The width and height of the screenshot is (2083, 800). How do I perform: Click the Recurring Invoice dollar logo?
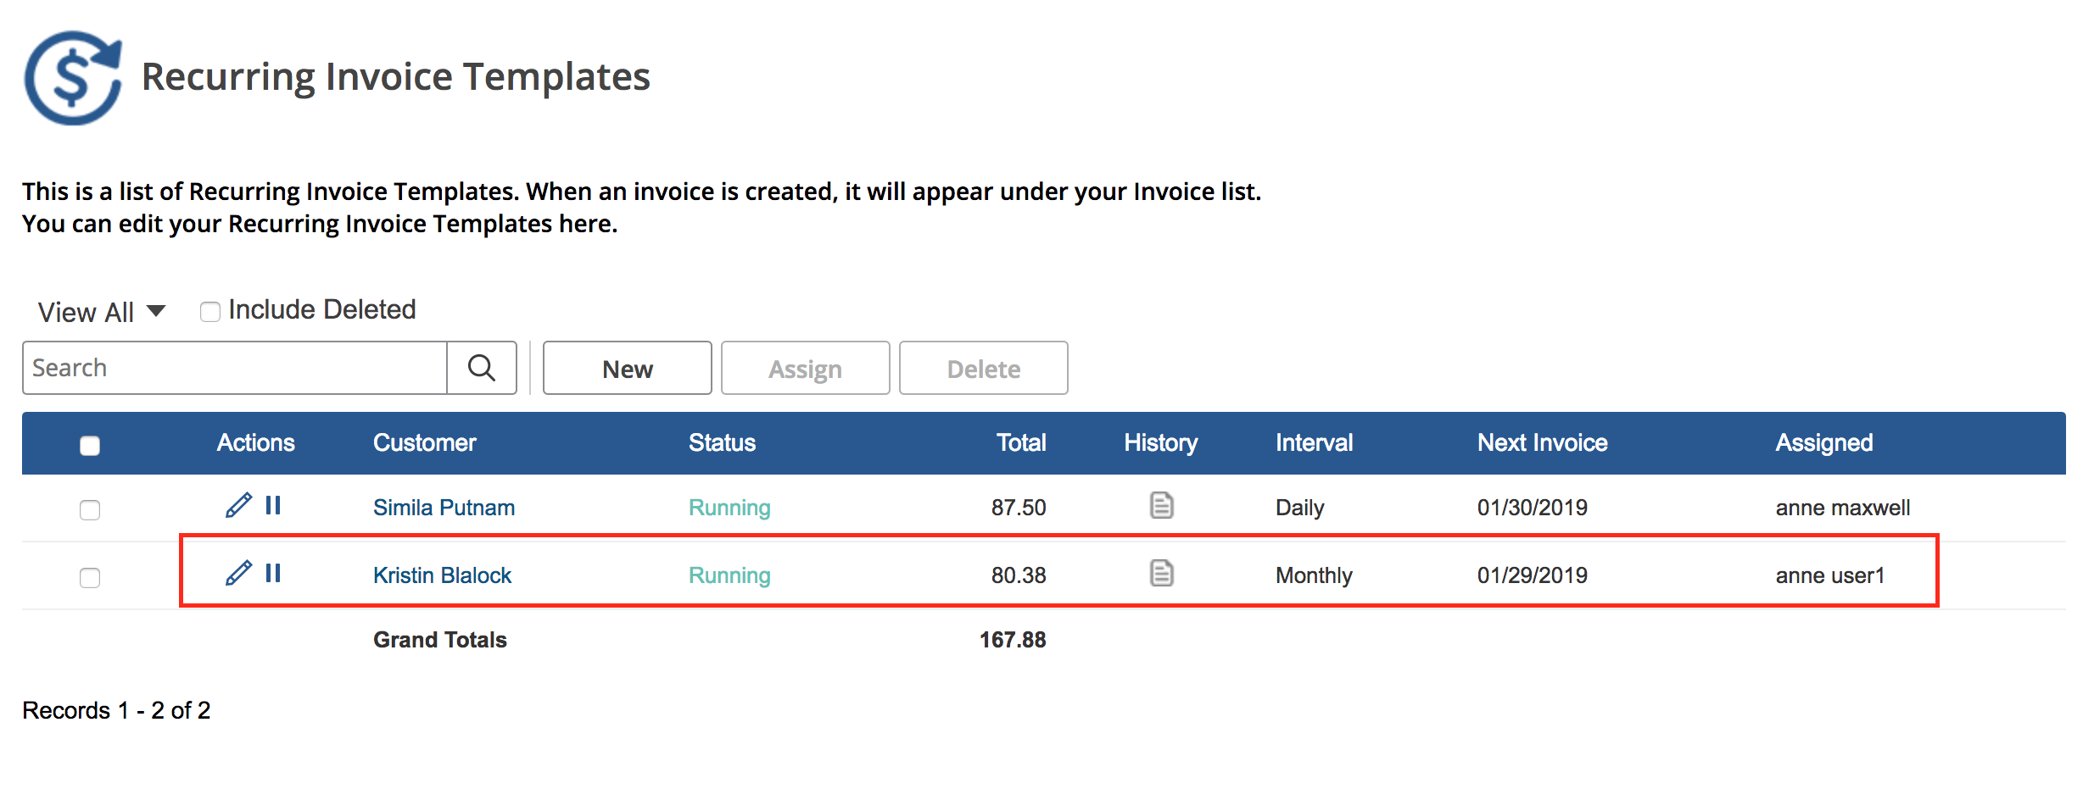[x=74, y=78]
